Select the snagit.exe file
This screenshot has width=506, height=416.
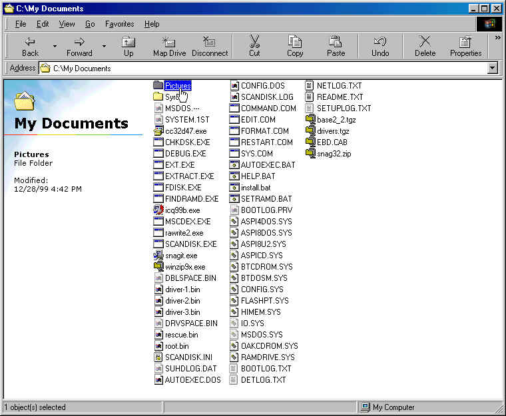[x=180, y=256]
